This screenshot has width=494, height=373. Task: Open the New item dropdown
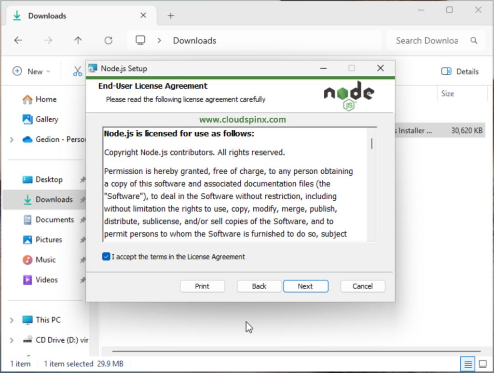[x=31, y=71]
